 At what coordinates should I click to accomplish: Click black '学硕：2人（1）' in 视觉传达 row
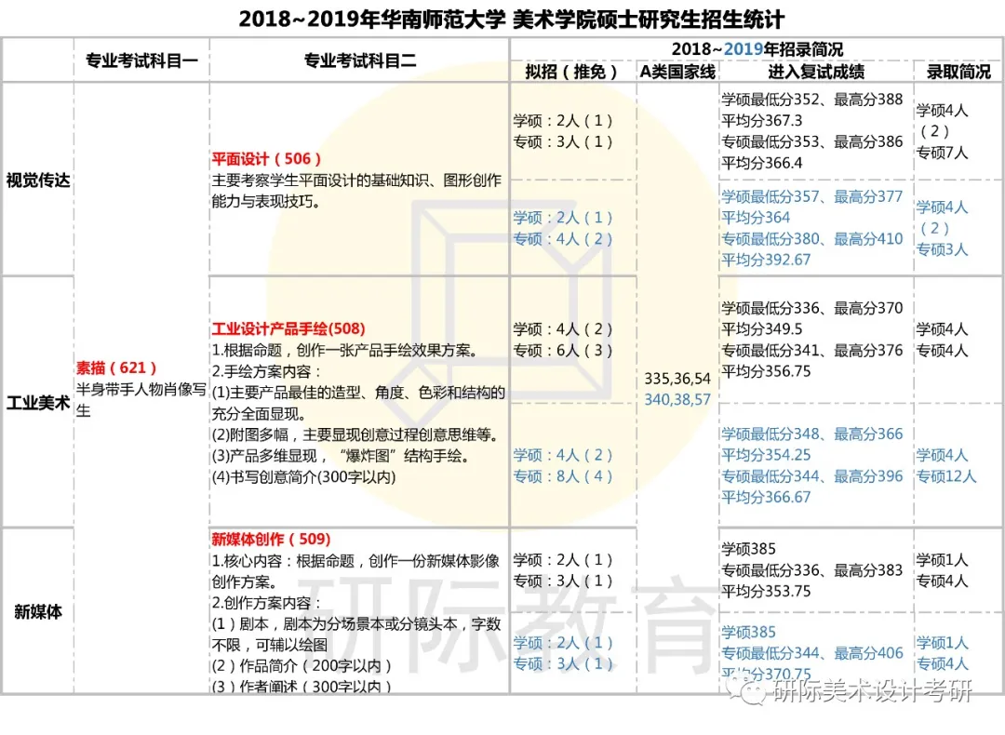(x=563, y=120)
